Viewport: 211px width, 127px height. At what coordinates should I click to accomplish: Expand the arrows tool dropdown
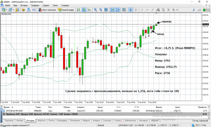(177, 10)
